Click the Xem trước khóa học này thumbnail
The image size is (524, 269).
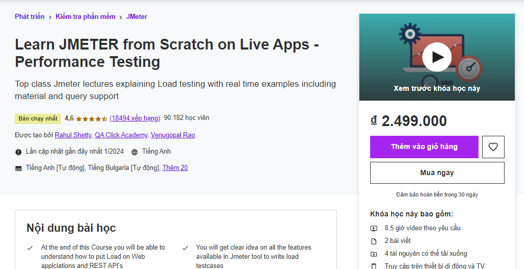437,88
